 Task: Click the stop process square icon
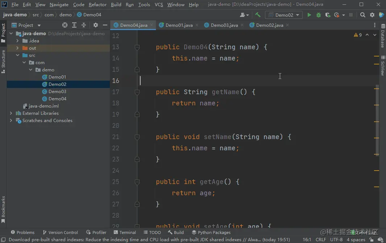click(x=351, y=15)
